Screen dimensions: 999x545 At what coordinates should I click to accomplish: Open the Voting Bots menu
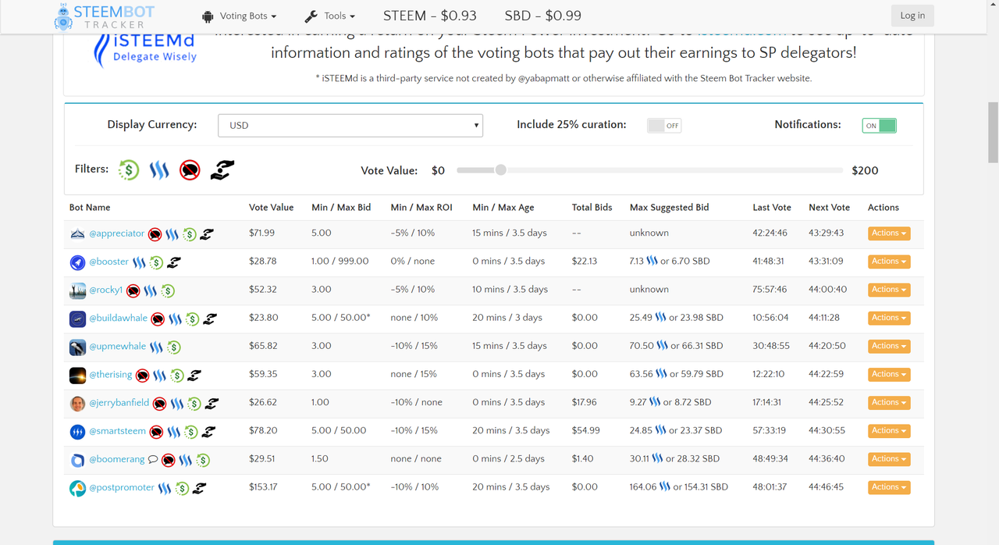[x=239, y=16]
